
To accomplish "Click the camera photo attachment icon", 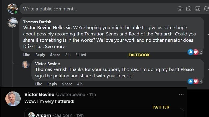I will click(x=189, y=9).
